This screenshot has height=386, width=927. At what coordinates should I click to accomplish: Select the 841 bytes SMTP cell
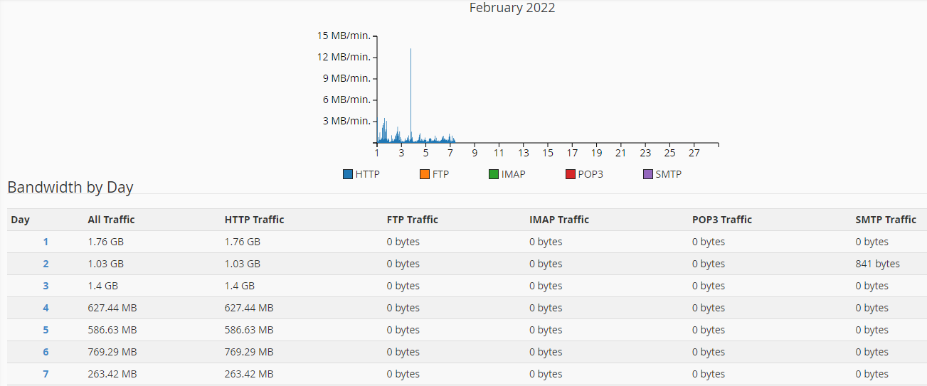tap(877, 264)
